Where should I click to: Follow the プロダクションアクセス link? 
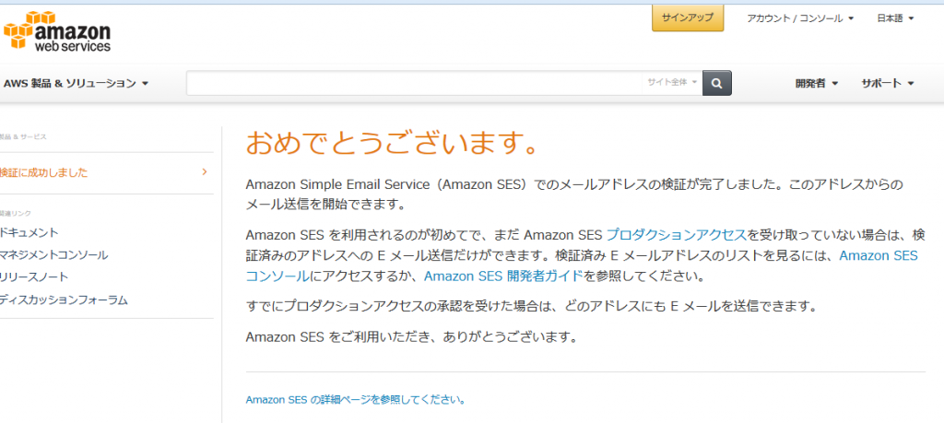tap(676, 235)
